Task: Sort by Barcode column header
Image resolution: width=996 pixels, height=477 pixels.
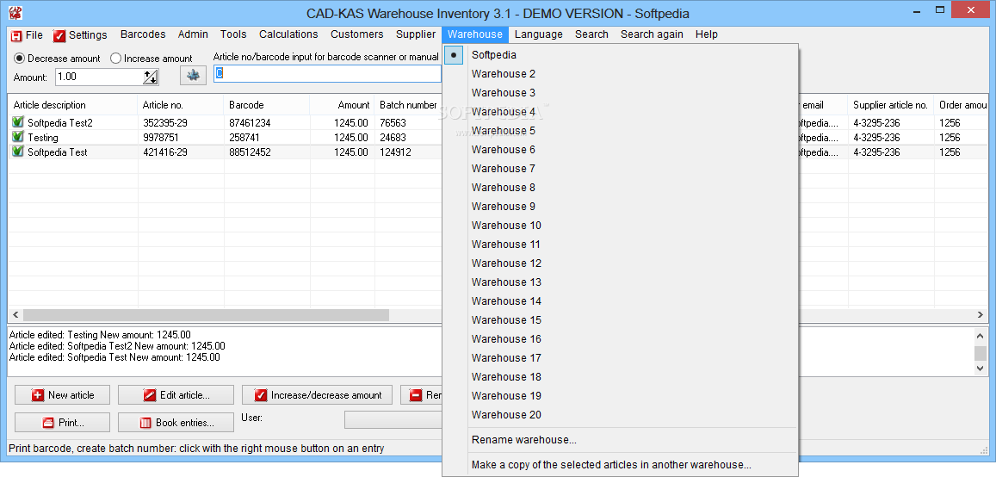Action: [267, 105]
